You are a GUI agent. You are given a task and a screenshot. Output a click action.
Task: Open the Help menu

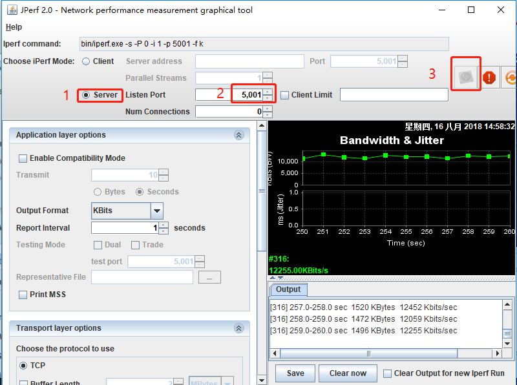pyautogui.click(x=14, y=27)
